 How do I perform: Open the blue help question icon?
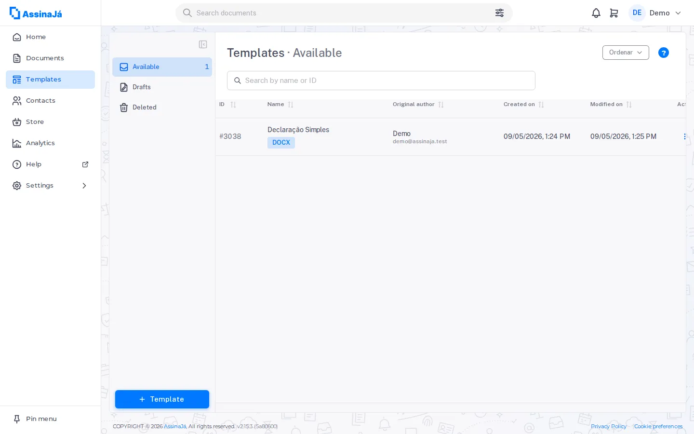(x=664, y=53)
